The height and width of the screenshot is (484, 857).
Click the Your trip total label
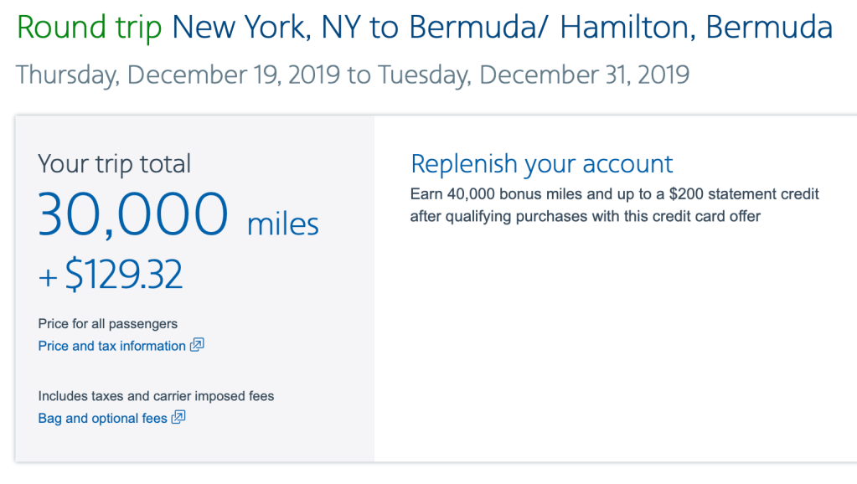(x=115, y=163)
